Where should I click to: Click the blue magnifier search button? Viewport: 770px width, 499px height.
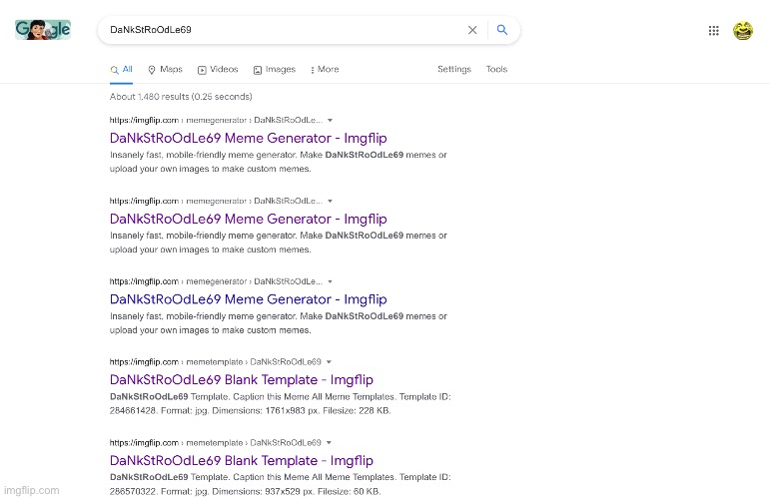pos(502,29)
